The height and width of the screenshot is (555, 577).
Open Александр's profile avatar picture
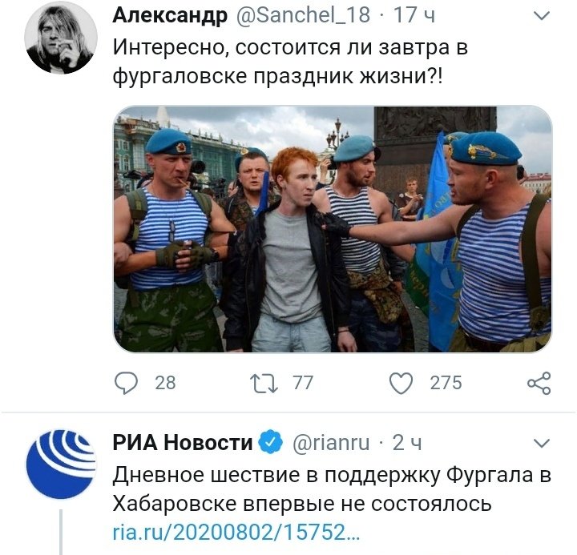click(61, 38)
